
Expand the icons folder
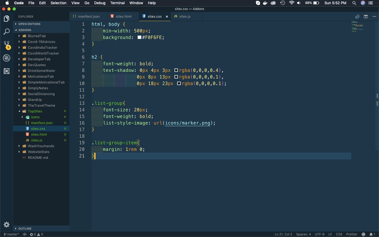tap(41, 117)
